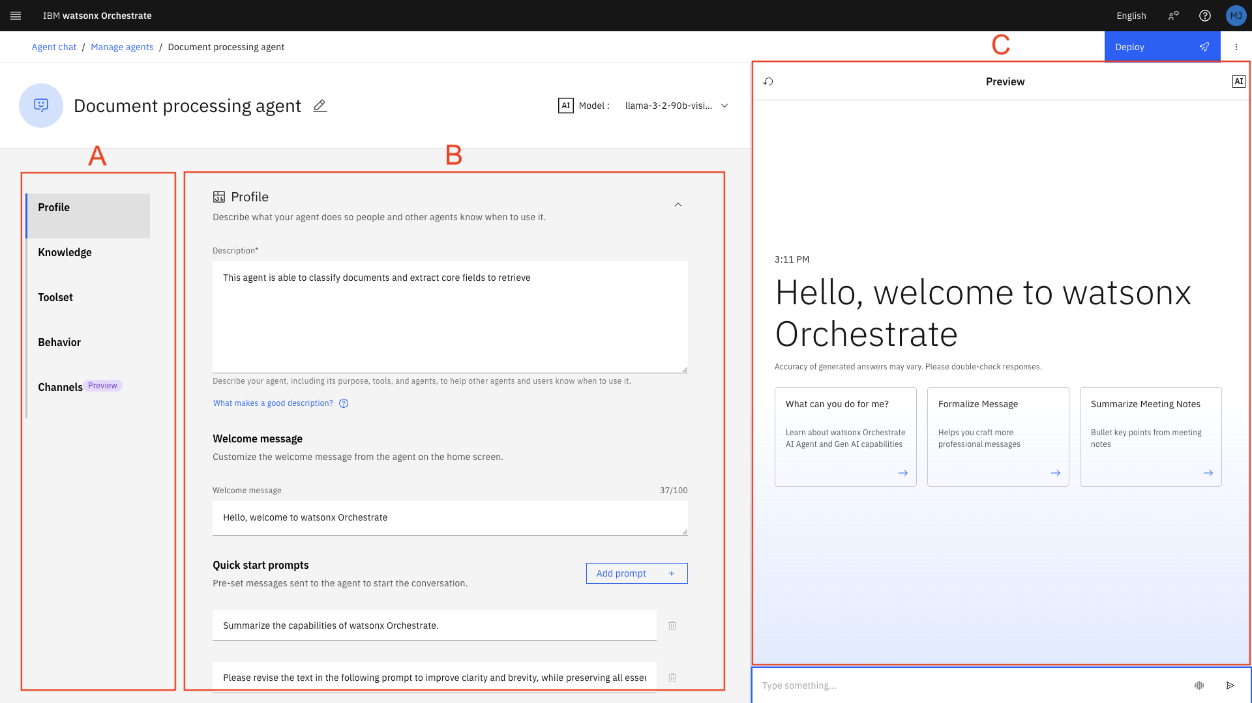Click the send message arrow icon

[1230, 685]
